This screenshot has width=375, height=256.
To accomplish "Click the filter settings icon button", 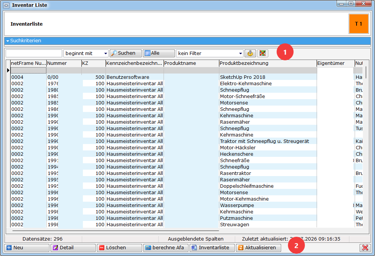I will click(x=250, y=53).
